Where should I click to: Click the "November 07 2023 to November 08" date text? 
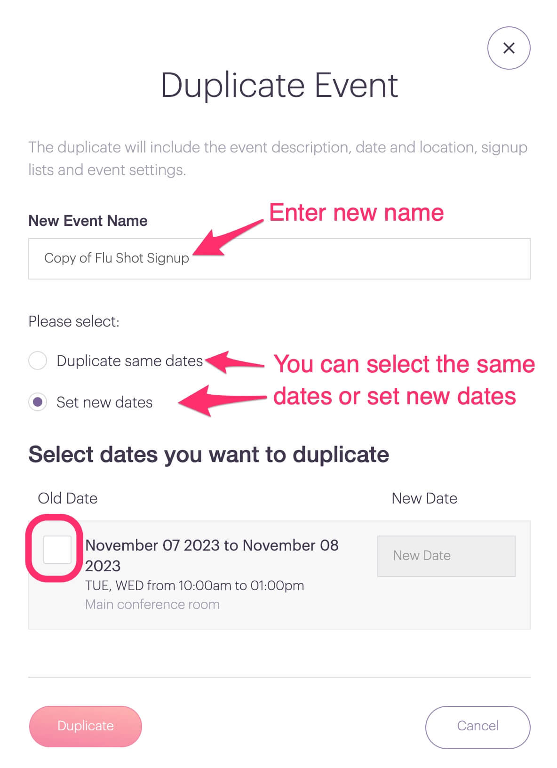point(212,545)
